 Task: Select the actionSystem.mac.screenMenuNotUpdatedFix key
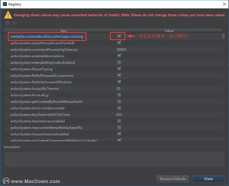coord(47,128)
